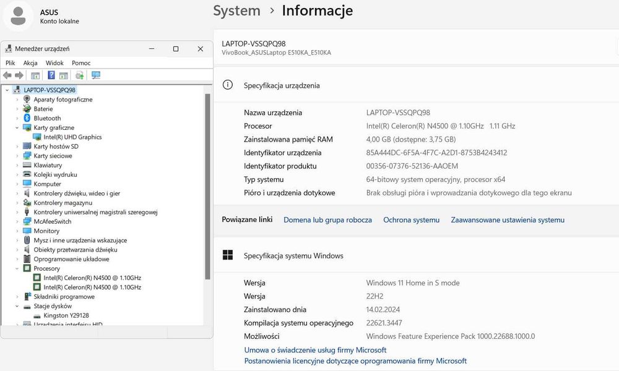Viewport: 619px width, 371px height.
Task: Click the Windows 11 Home in S mode text
Action: 413,283
